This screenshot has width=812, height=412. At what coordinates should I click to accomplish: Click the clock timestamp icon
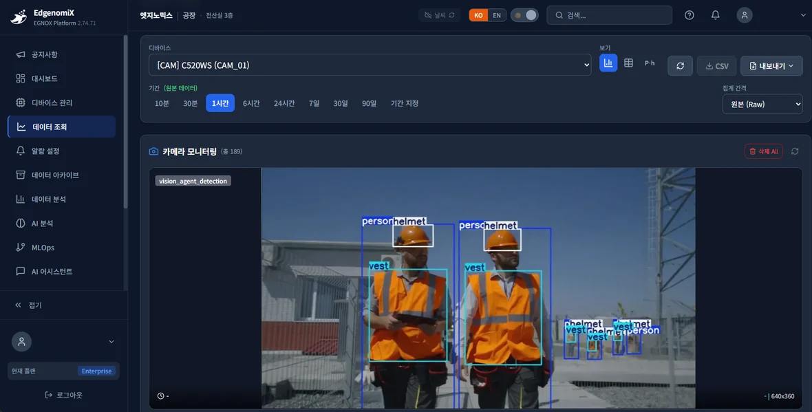pyautogui.click(x=160, y=396)
